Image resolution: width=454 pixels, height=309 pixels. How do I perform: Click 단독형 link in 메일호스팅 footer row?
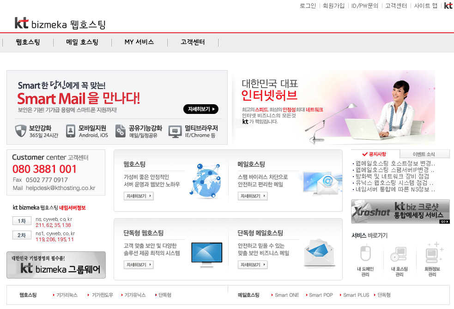pos(384,295)
